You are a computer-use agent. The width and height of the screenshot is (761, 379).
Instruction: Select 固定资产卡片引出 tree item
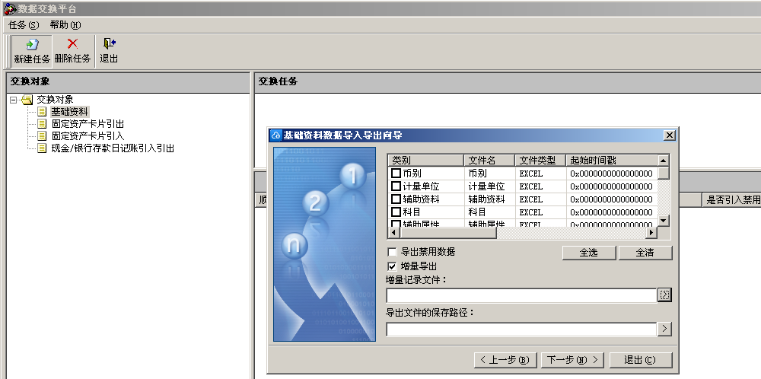pos(88,124)
